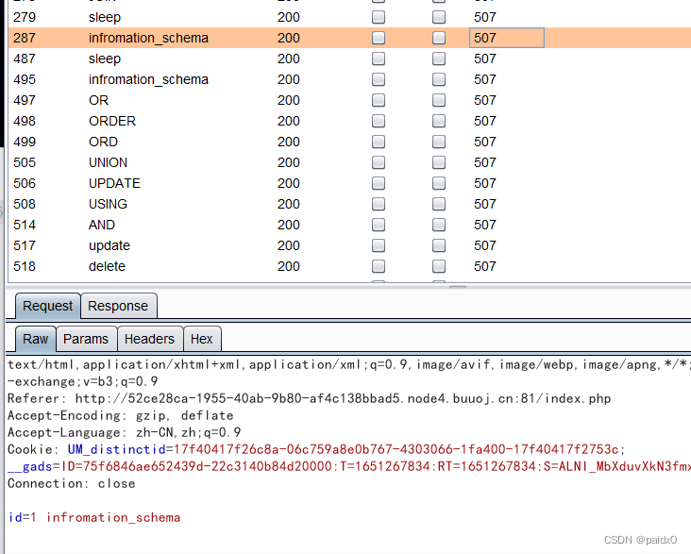
Task: Tick the left checkbox in delete row 518
Action: click(x=379, y=266)
